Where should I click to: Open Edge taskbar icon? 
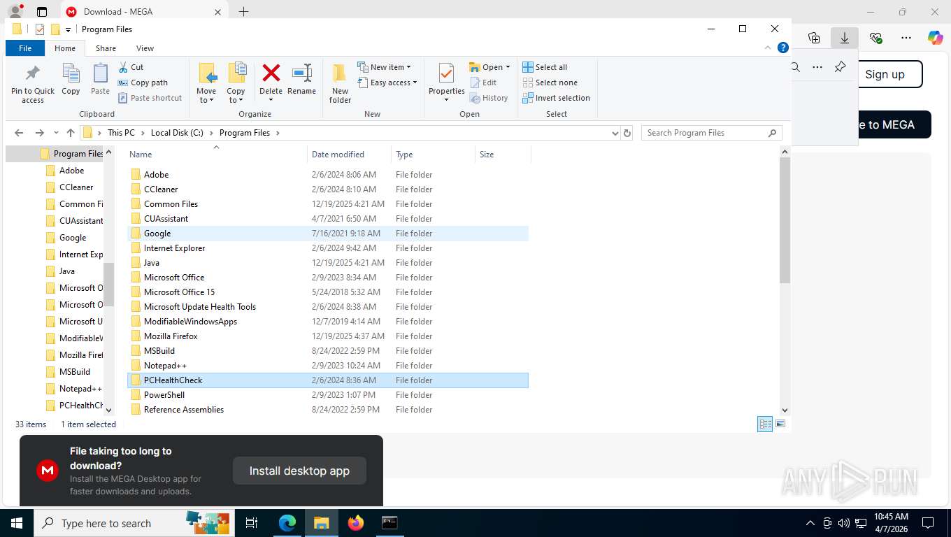tap(287, 522)
